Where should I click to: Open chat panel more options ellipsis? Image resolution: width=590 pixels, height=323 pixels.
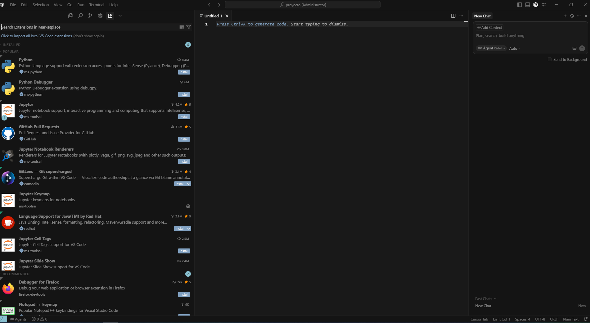pos(579,16)
